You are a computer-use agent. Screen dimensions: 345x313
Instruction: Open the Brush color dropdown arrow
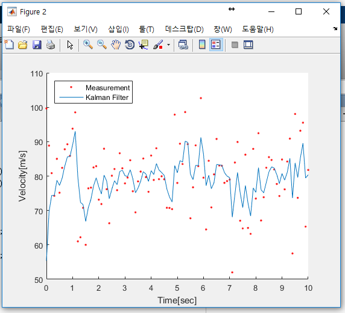(x=168, y=45)
